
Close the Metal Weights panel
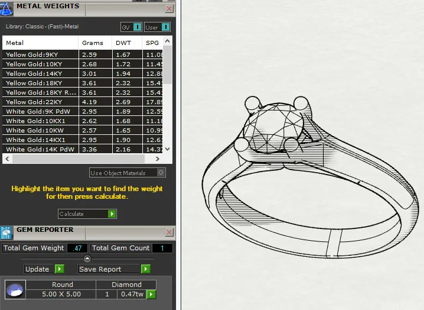(169, 9)
